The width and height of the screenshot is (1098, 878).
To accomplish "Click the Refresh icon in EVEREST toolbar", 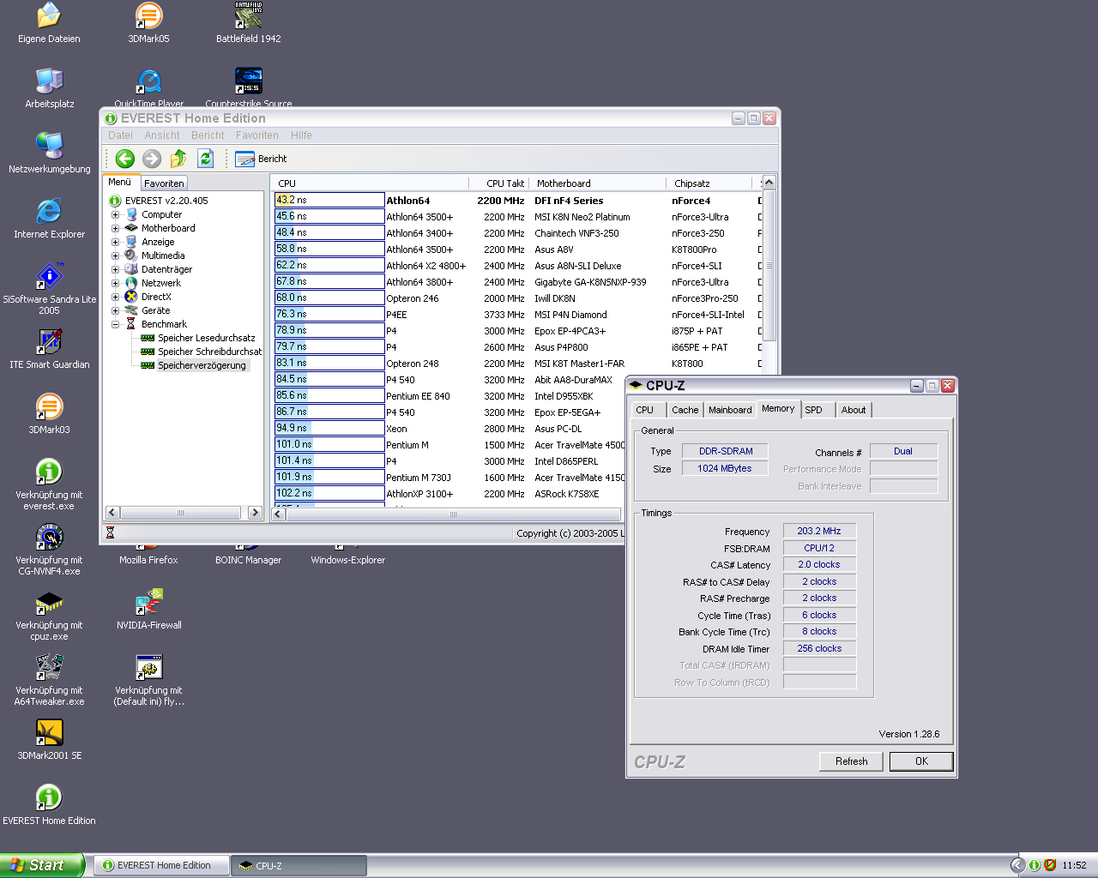I will [x=205, y=159].
